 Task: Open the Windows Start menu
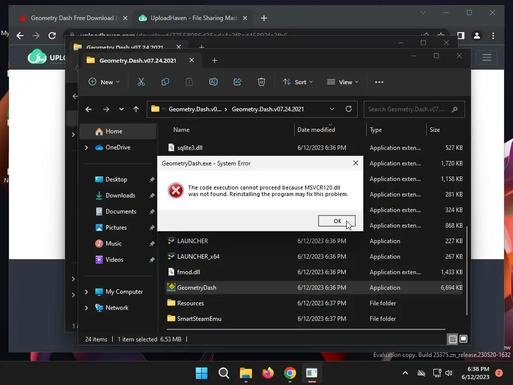click(201, 373)
